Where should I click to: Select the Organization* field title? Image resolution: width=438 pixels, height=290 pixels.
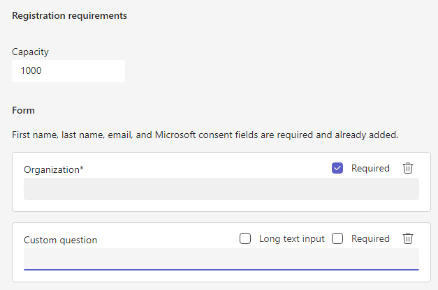(x=54, y=169)
